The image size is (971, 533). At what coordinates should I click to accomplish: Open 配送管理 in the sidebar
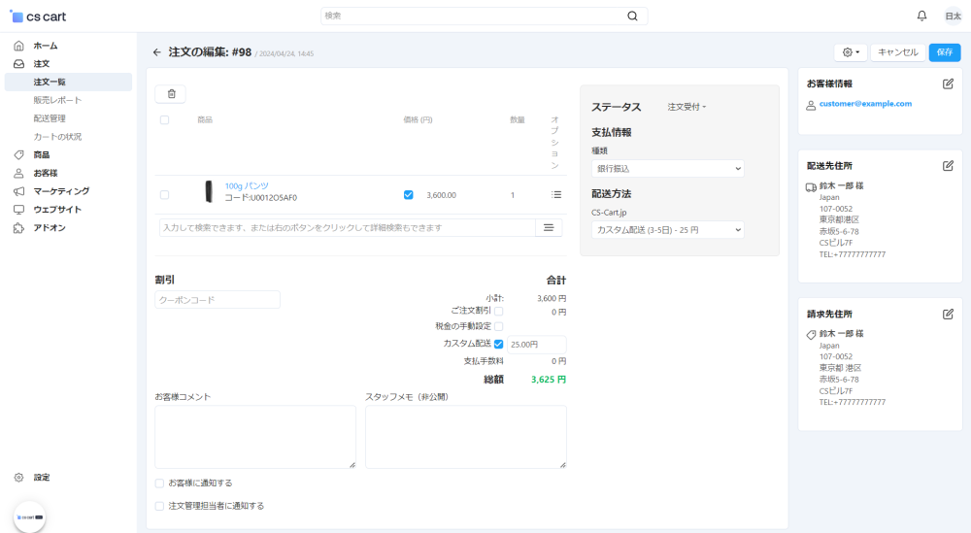point(50,118)
